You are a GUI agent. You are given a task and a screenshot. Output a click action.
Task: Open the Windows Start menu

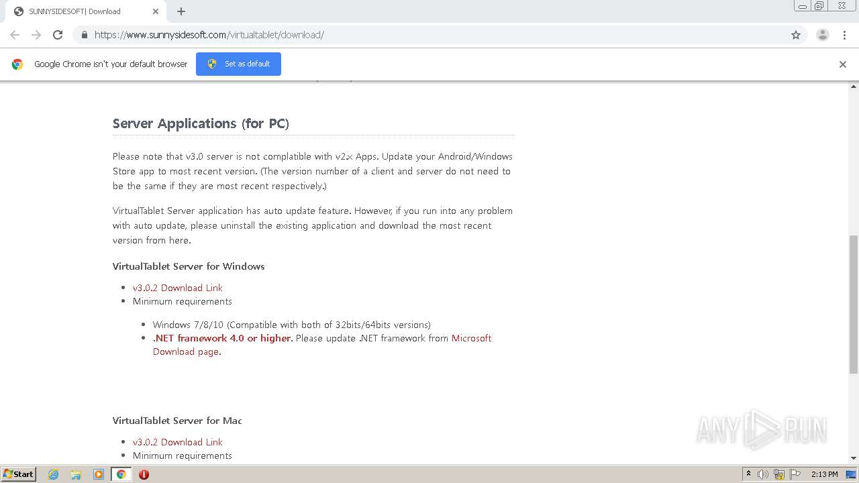19,474
